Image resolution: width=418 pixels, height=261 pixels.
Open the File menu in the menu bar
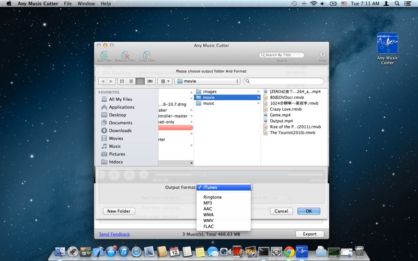tap(68, 4)
